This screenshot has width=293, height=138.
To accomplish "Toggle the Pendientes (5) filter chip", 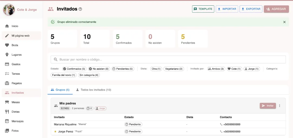I will click(x=123, y=69).
